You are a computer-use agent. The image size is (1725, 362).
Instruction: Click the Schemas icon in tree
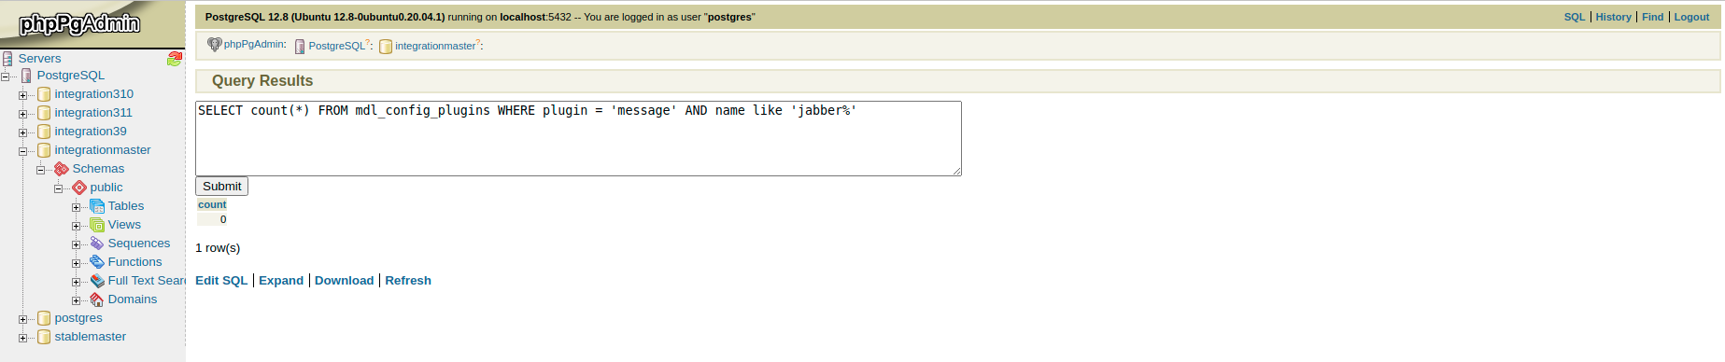tap(62, 169)
